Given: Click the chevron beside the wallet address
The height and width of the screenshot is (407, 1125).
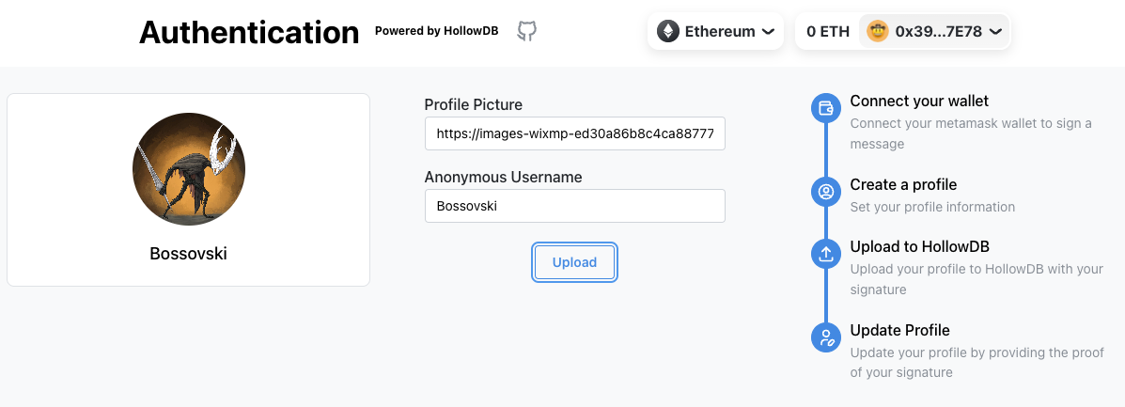Looking at the screenshot, I should pyautogui.click(x=995, y=31).
